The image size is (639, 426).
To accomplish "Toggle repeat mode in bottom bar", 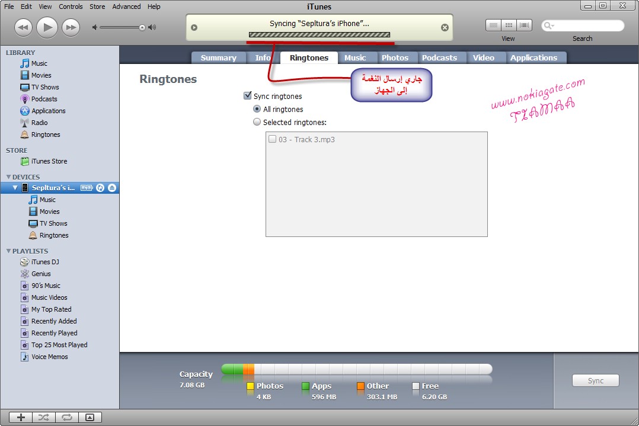I will (67, 417).
